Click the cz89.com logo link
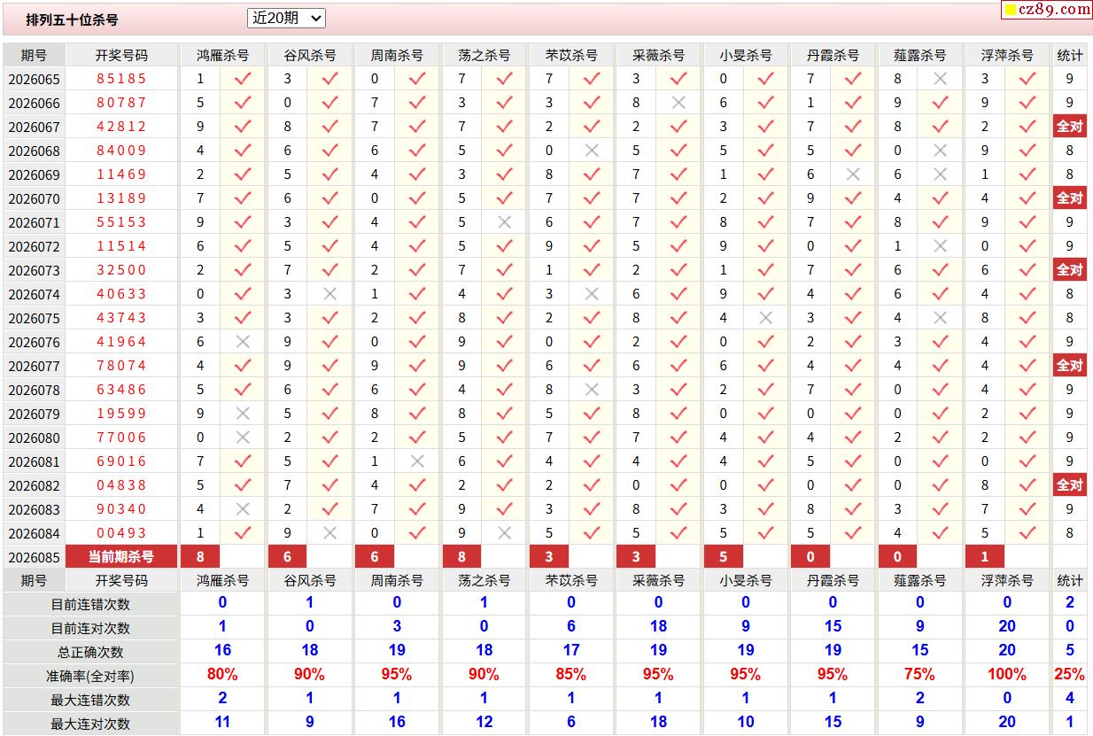This screenshot has height=736, width=1093. coord(1046,10)
